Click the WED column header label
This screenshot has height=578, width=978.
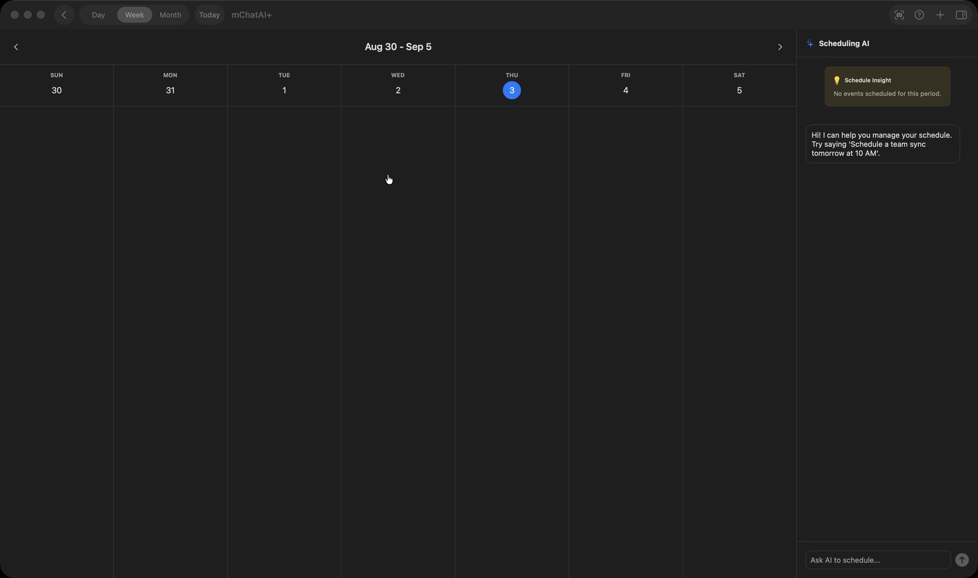(398, 75)
